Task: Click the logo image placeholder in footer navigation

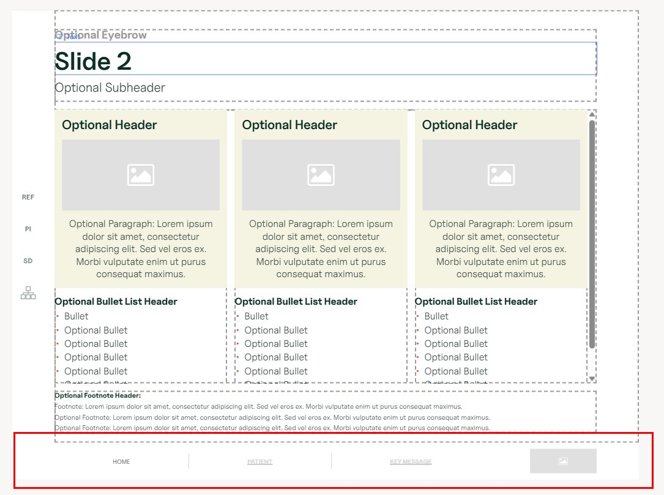Action: tap(563, 461)
